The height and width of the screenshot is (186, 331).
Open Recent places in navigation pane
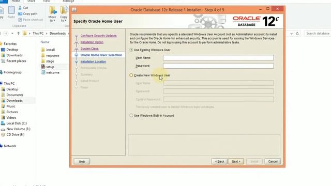[x=16, y=61]
